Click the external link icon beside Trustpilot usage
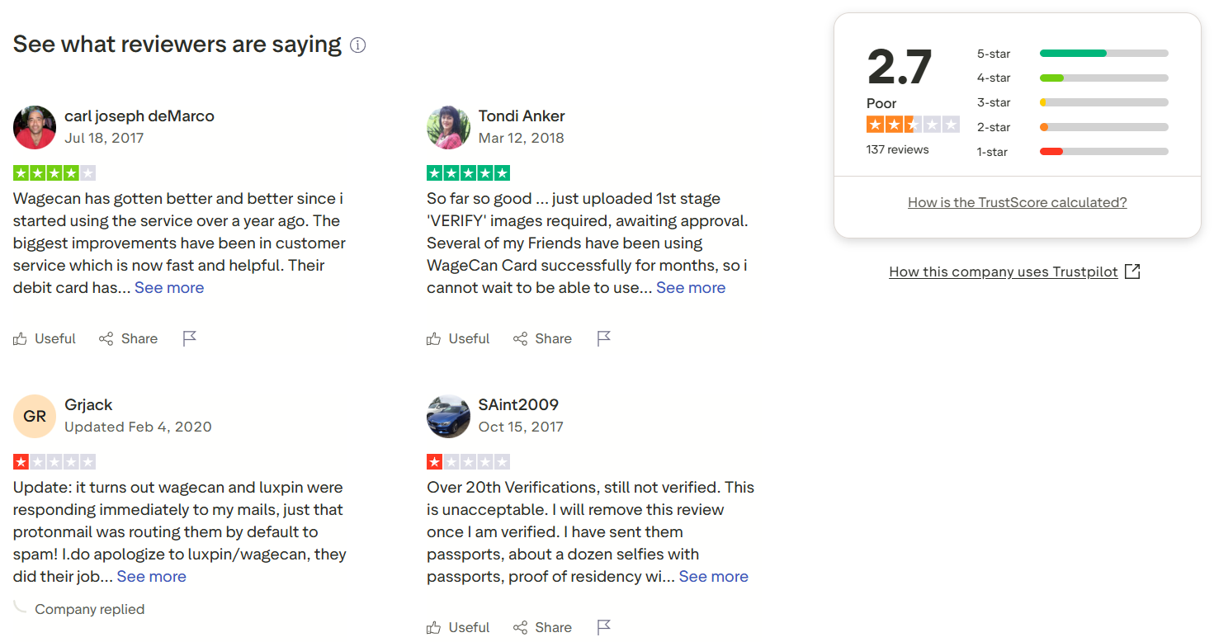Viewport: 1214px width, 642px height. point(1132,271)
